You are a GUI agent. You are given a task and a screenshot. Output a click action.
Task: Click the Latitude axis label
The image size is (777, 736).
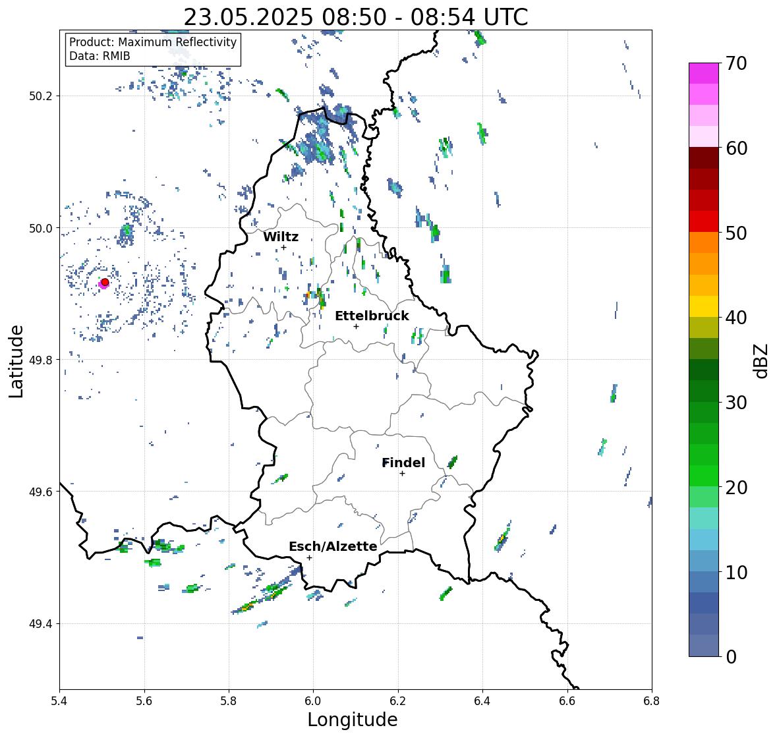(16, 362)
